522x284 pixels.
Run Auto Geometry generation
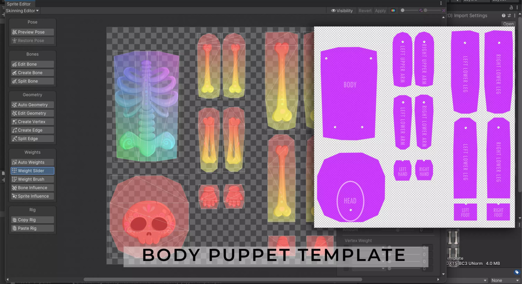click(32, 105)
